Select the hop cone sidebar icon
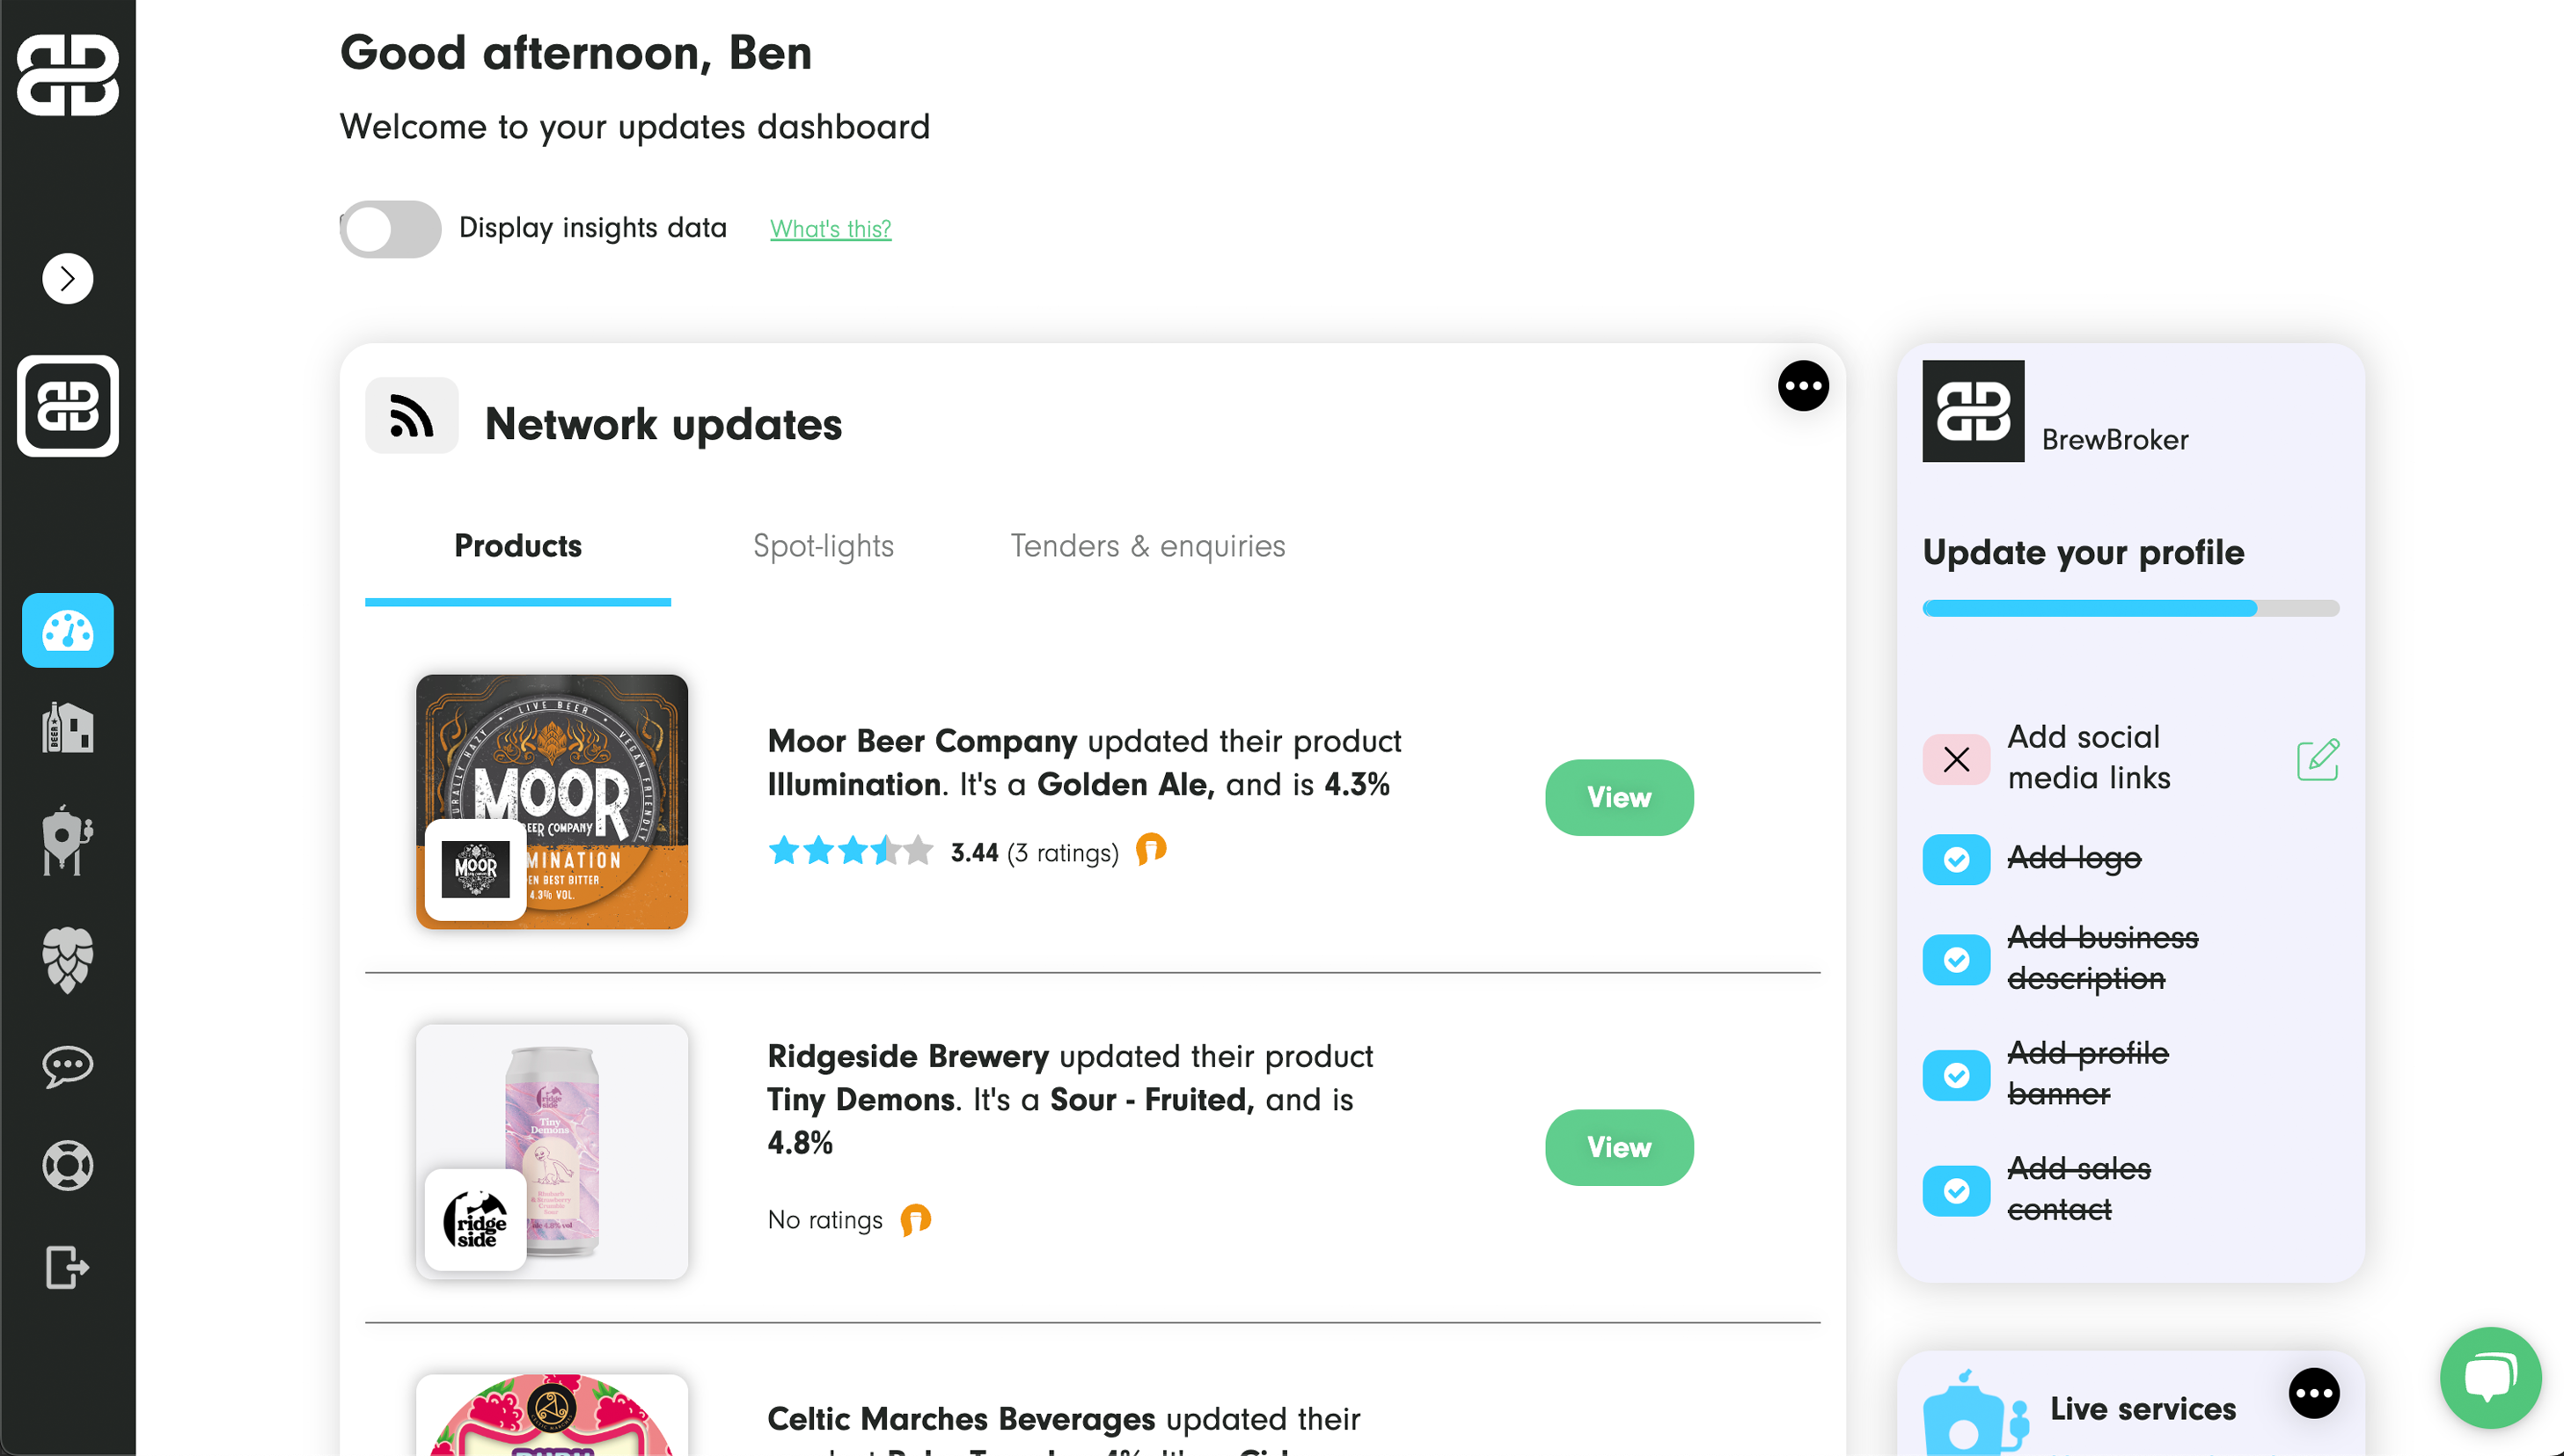Viewport: 2564px width, 1456px height. (67, 959)
